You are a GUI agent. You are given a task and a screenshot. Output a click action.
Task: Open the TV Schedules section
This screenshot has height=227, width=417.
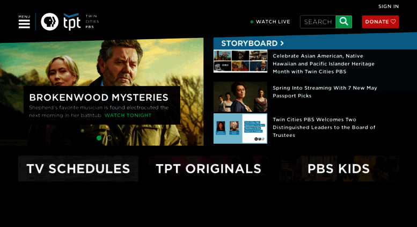(x=78, y=169)
